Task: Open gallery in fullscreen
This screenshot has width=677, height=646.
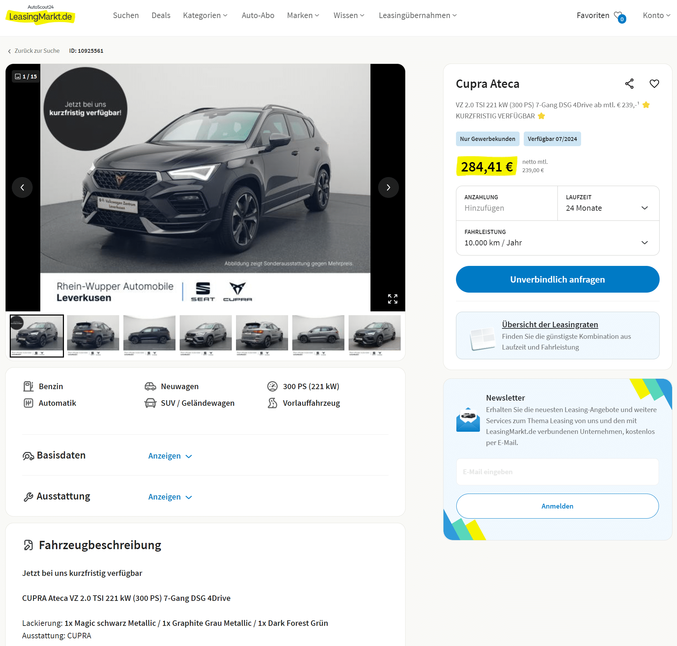Action: 393,299
